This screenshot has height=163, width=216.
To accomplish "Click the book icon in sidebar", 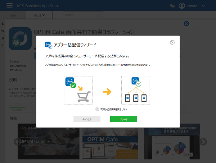I will 3,46.
